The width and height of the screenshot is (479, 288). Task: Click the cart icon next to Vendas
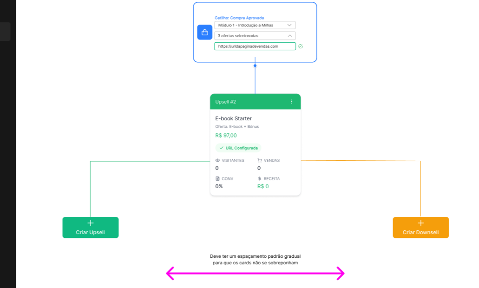coord(260,160)
